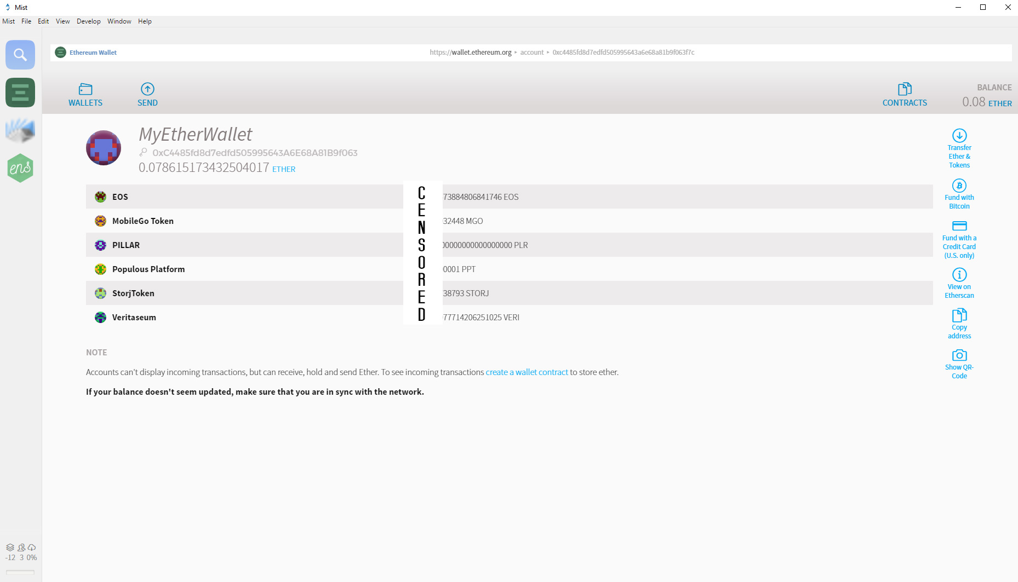Select the MyEtherWallet account name
1018x582 pixels.
[x=196, y=134]
